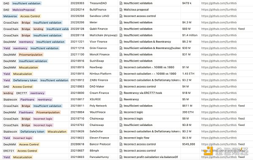Screen dimensions: 253x160
Task: Open the GitHub link in the DAO Maker row
Action: pyautogui.click(x=219, y=86)
